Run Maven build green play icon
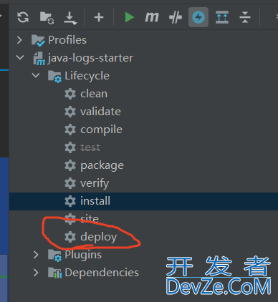The height and width of the screenshot is (302, 278). point(129,17)
